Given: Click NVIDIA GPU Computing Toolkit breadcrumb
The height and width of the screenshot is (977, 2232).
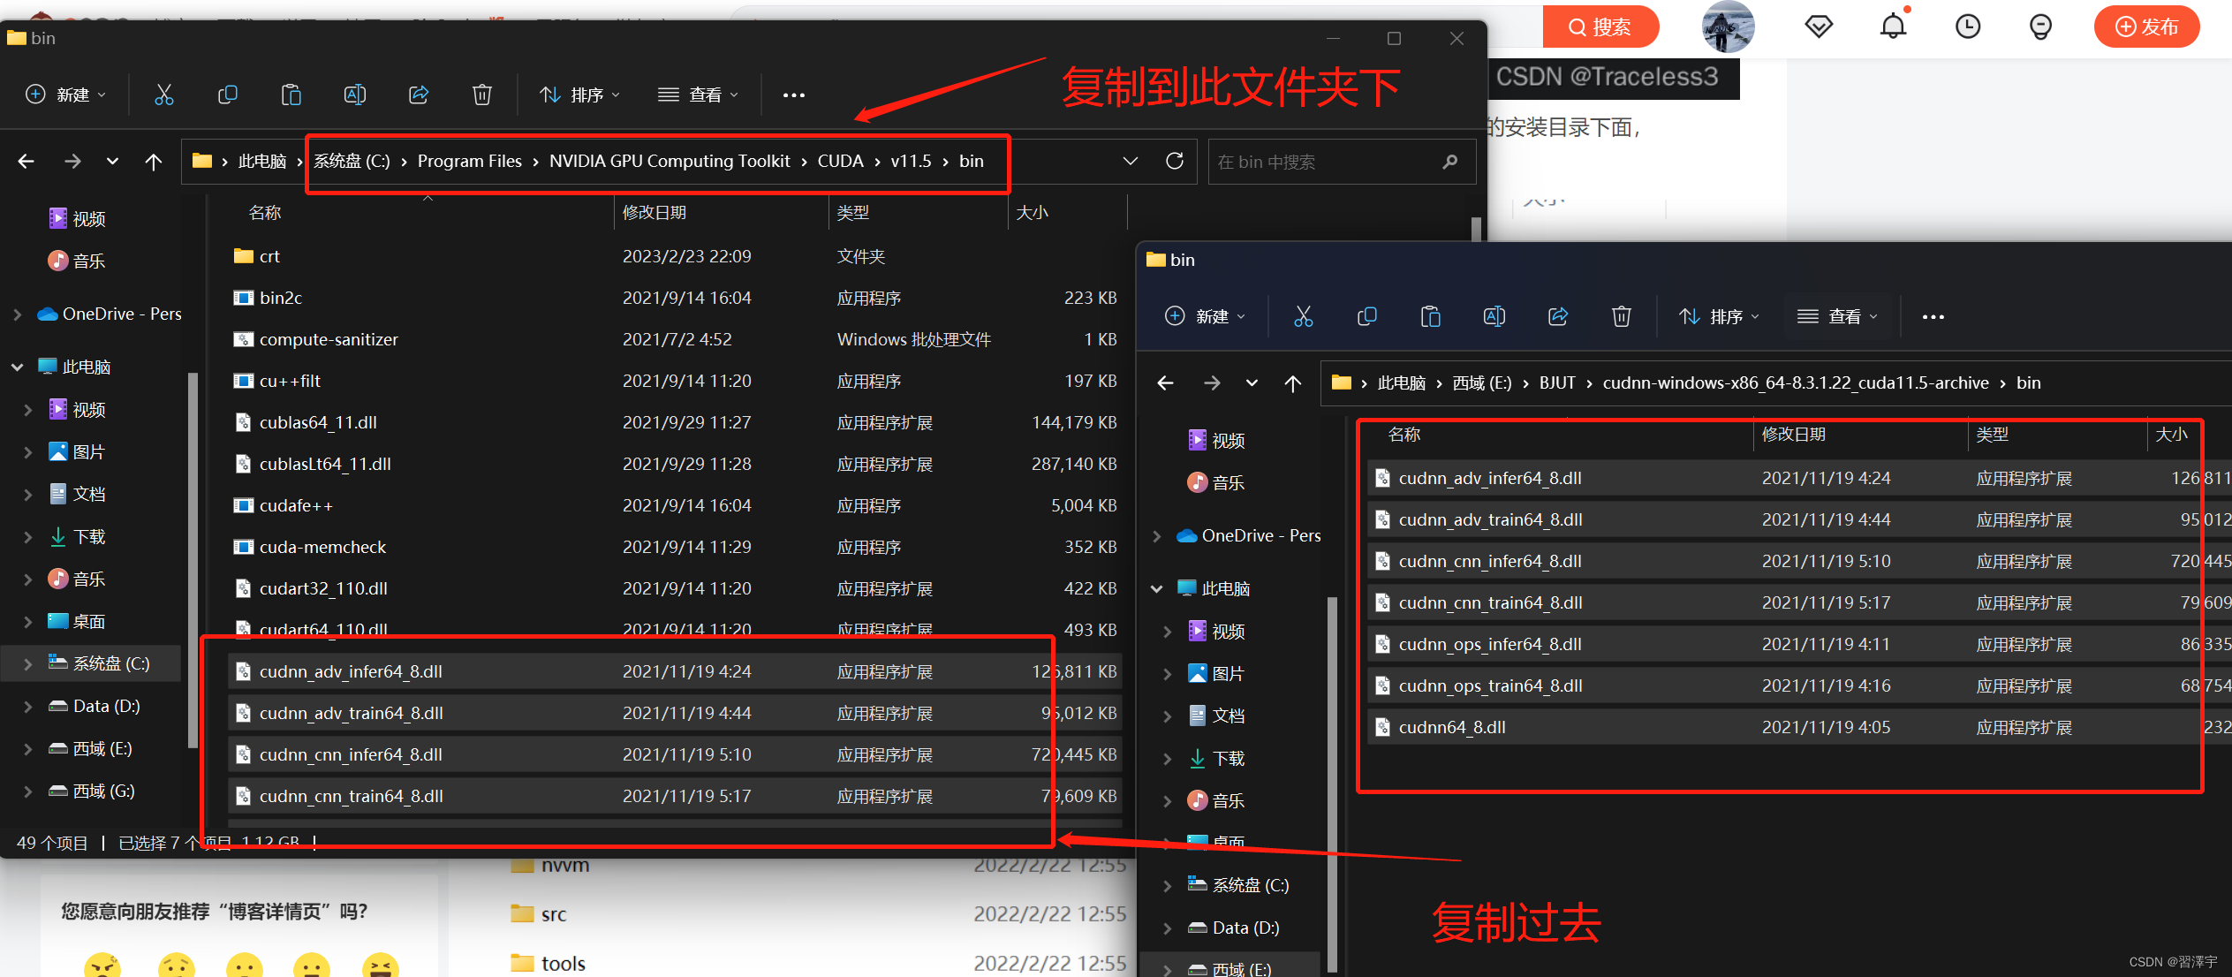Looking at the screenshot, I should pyautogui.click(x=670, y=161).
